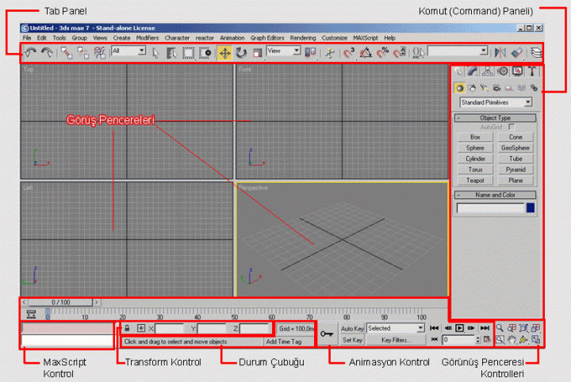Screen dimensions: 571x382
Task: Switch to the Utilities hammer panel
Action: (533, 71)
